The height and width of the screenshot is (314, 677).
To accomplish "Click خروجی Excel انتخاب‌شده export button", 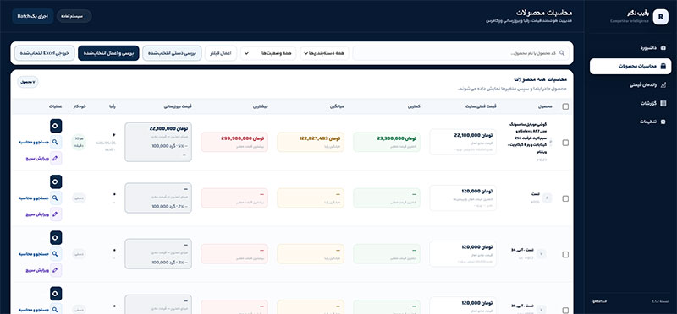I will (45, 53).
